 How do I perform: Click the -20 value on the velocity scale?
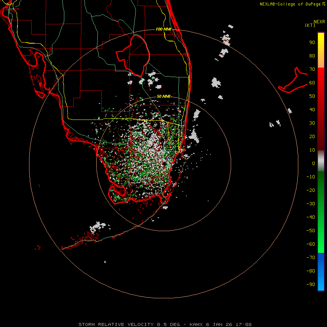tap(311, 190)
